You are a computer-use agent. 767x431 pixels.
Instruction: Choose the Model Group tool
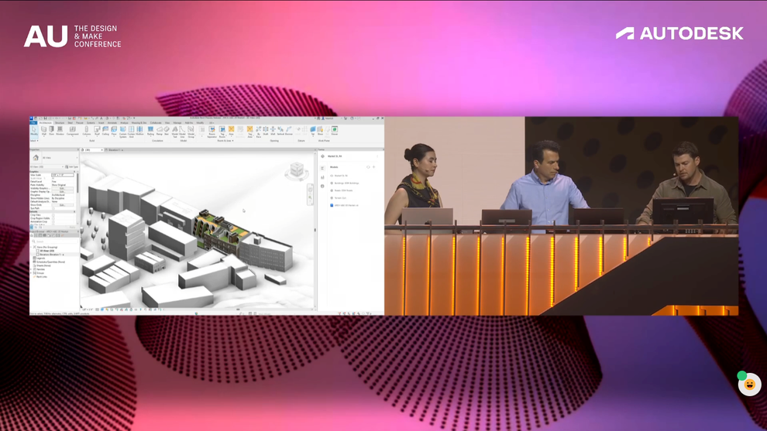point(191,132)
